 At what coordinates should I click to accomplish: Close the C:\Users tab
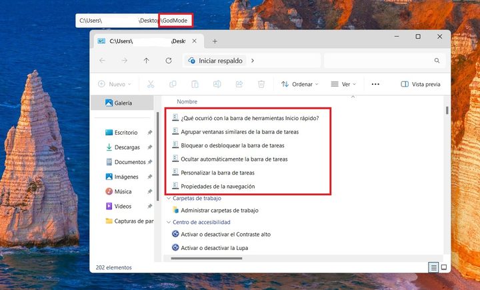(195, 41)
